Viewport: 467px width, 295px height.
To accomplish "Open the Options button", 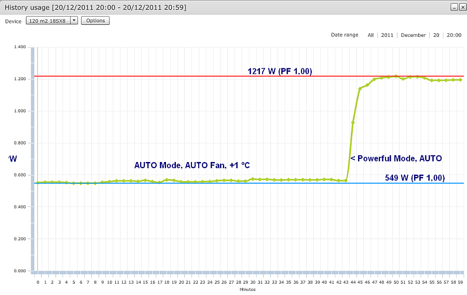I will click(95, 21).
